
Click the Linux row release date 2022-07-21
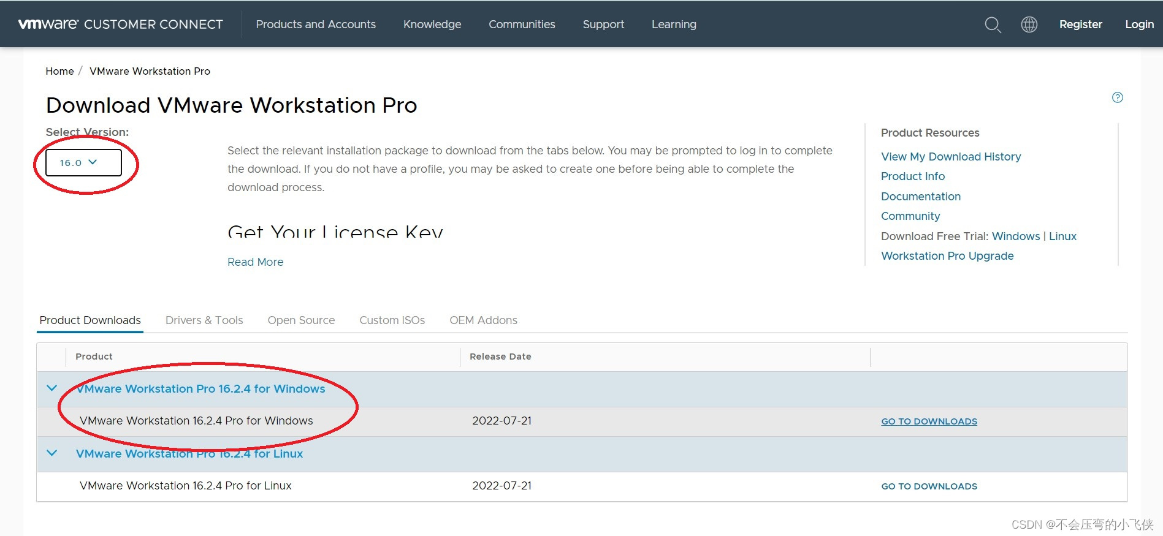click(x=501, y=486)
